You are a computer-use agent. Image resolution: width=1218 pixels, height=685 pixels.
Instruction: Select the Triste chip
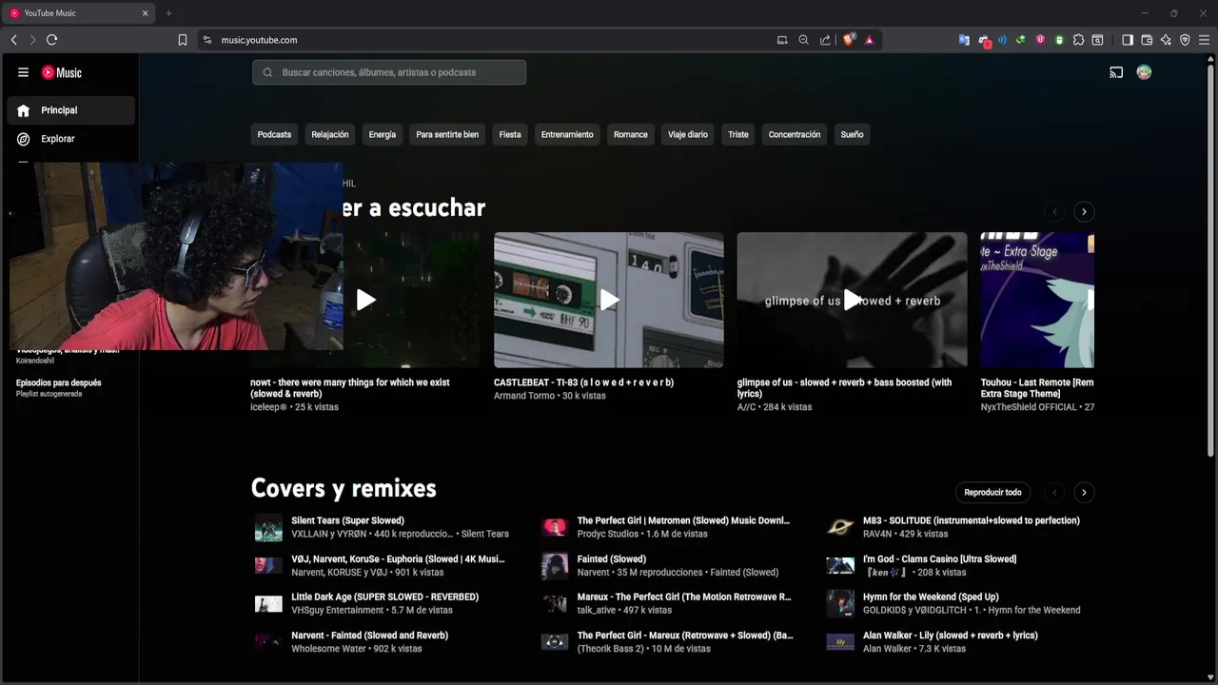coord(738,134)
